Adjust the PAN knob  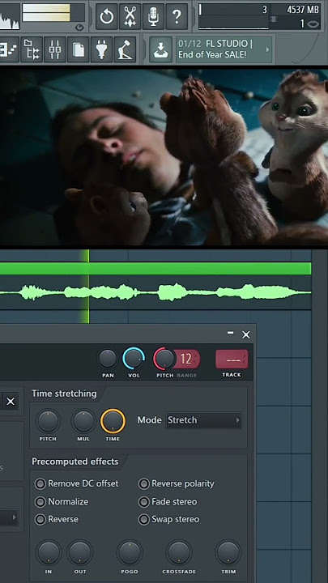point(108,359)
